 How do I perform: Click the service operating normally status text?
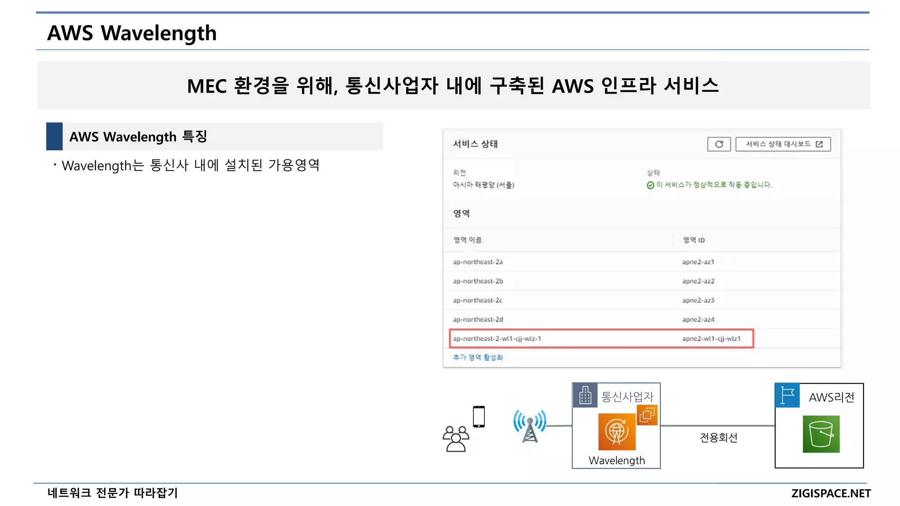click(x=714, y=185)
